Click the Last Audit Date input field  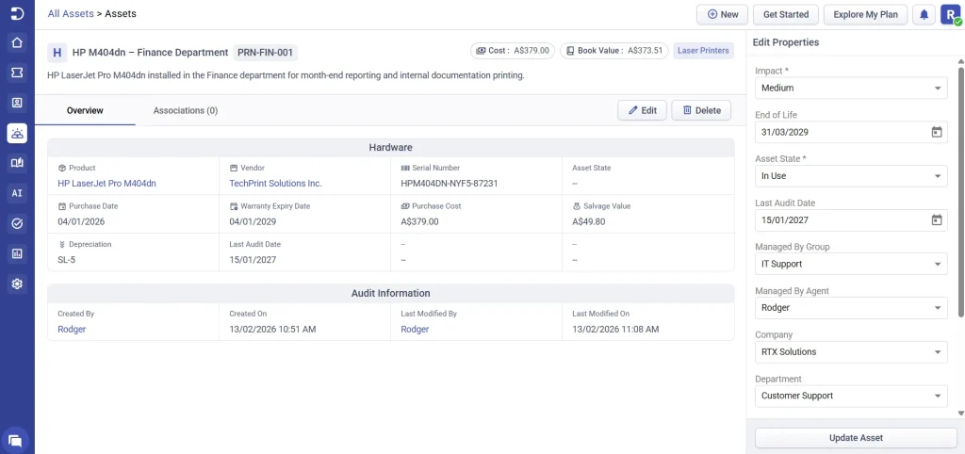point(841,220)
